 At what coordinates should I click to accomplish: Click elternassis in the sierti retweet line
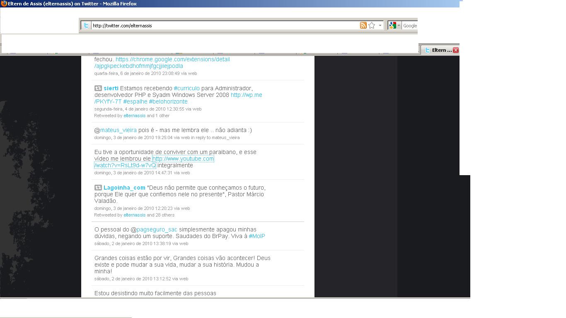tap(135, 116)
